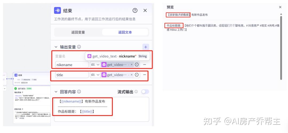The height and width of the screenshot is (133, 288).
Task: Click the 结束 node icon in panel header
Action: 57,11
